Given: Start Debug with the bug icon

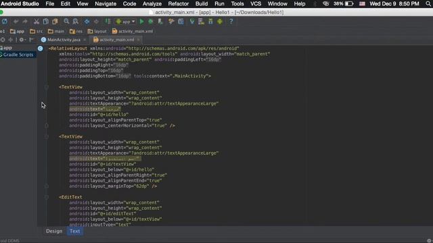Looking at the screenshot, I should click(x=151, y=22).
